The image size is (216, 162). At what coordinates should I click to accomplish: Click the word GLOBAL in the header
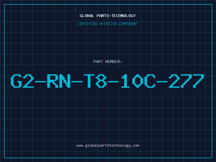pyautogui.click(x=87, y=16)
